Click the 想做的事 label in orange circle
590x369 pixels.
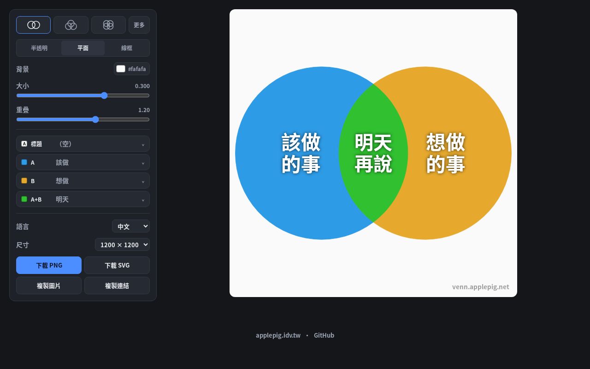[x=446, y=153]
